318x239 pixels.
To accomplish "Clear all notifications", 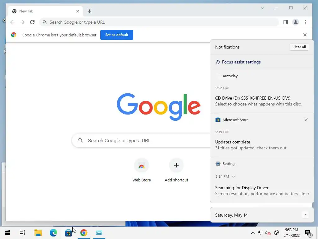I will pos(299,47).
